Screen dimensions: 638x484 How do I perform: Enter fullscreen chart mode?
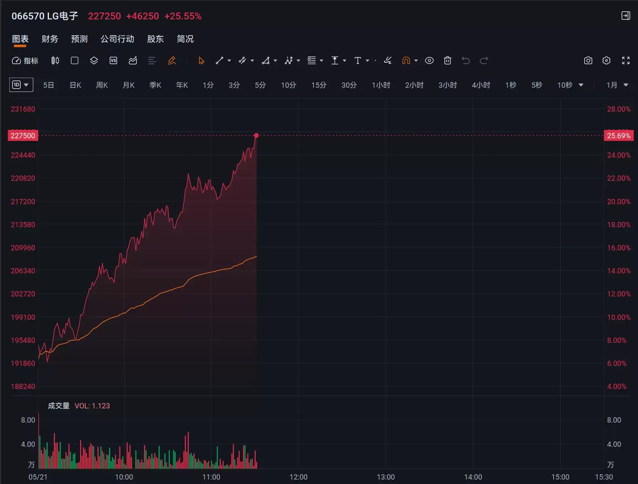click(626, 61)
